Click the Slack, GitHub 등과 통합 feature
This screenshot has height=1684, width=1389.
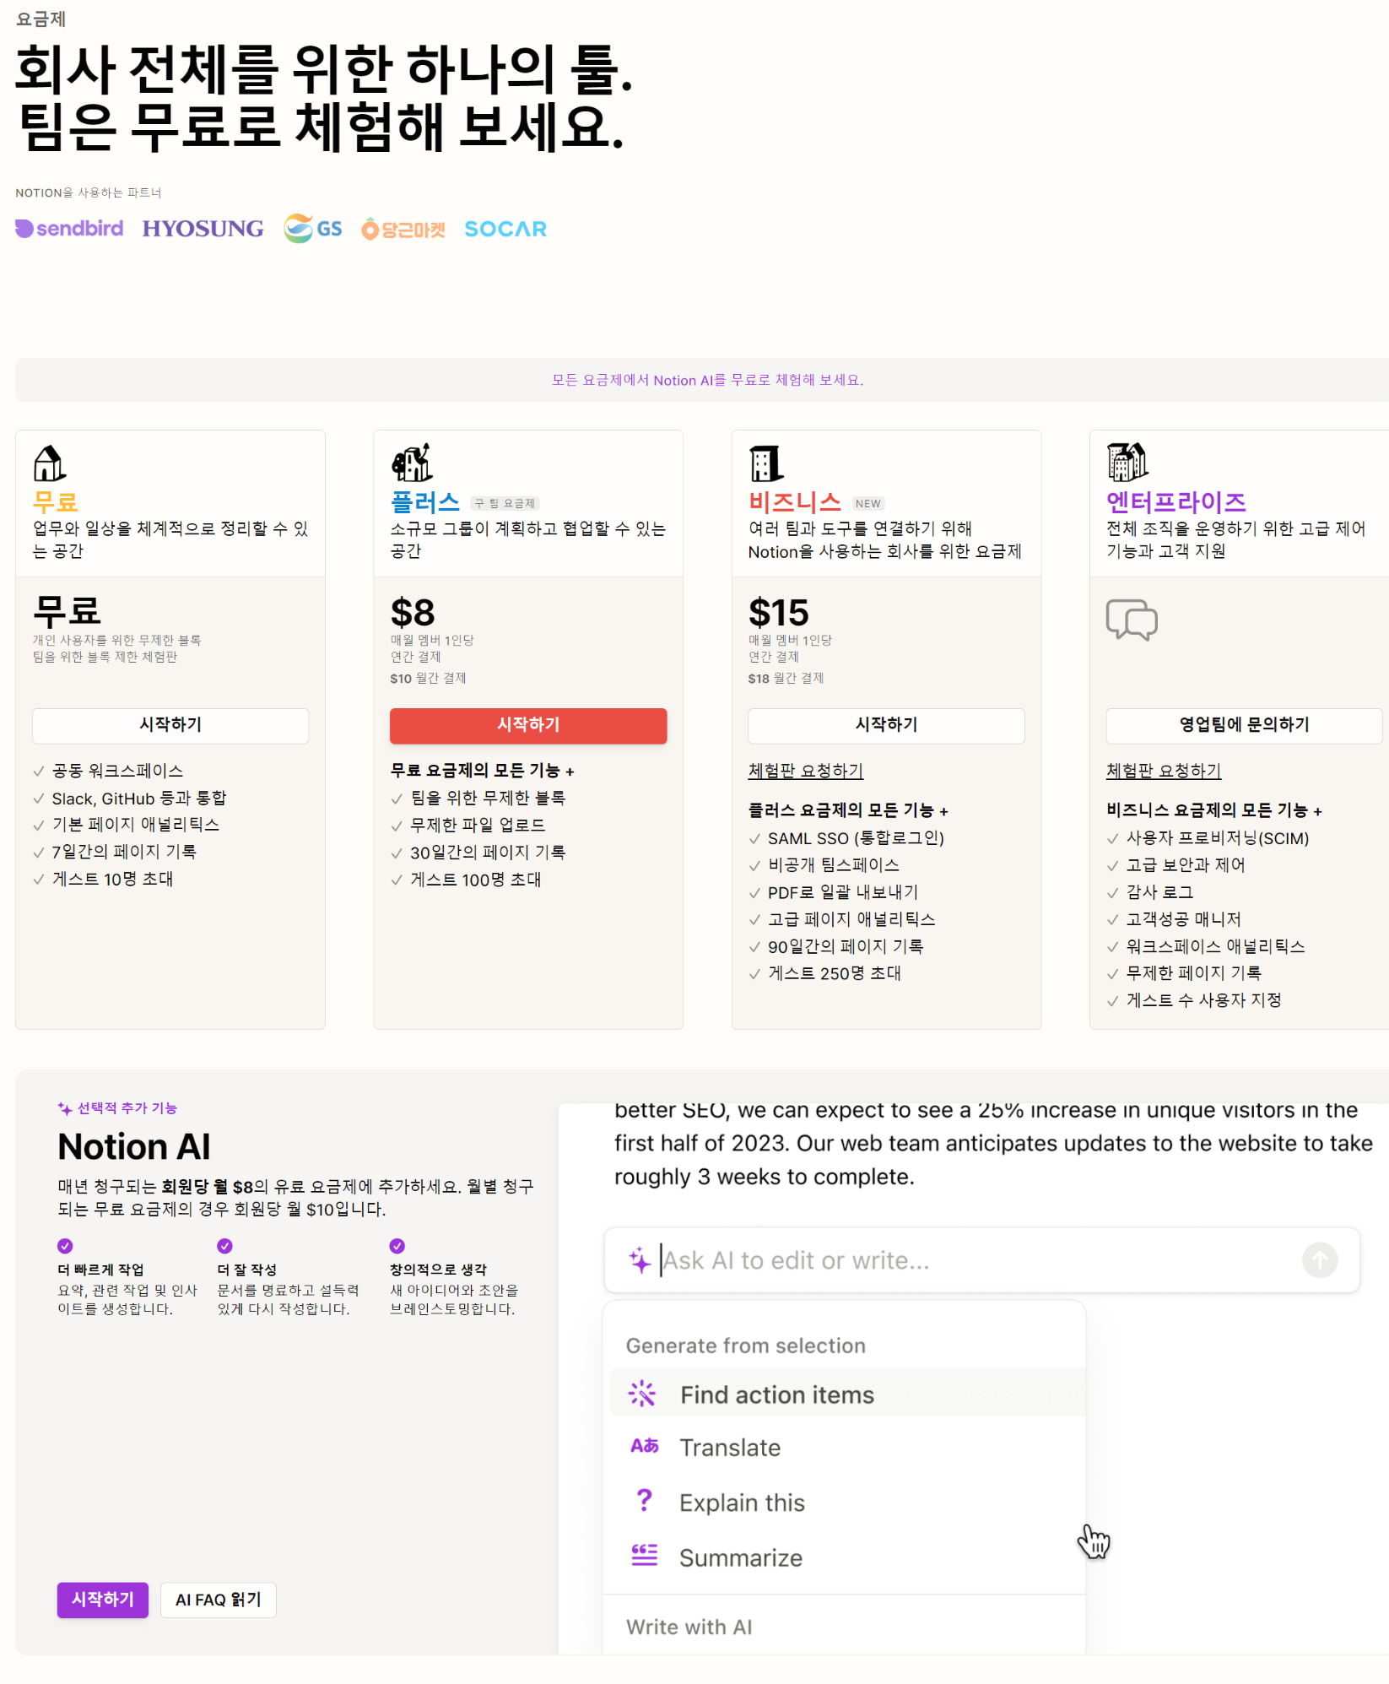pos(139,799)
